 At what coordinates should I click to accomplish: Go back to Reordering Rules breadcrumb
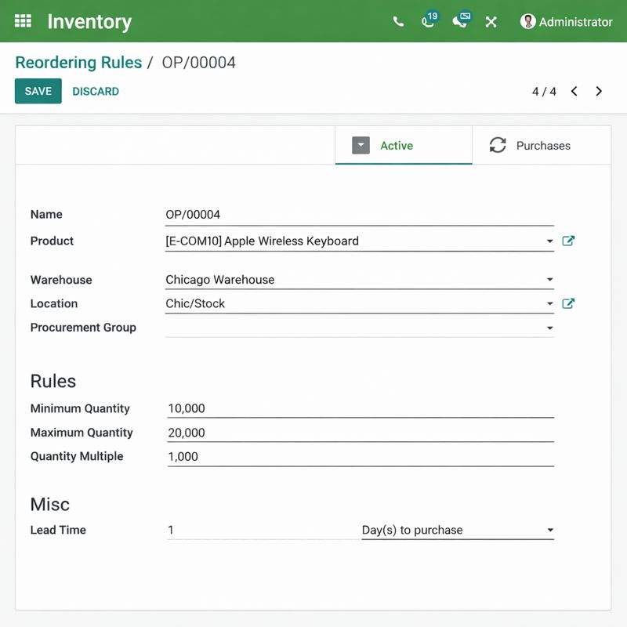(78, 63)
